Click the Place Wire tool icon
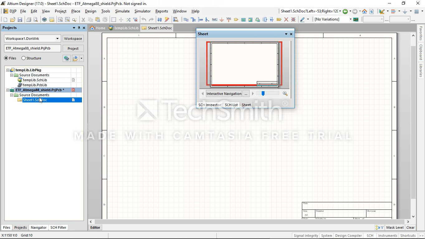 coord(186,20)
